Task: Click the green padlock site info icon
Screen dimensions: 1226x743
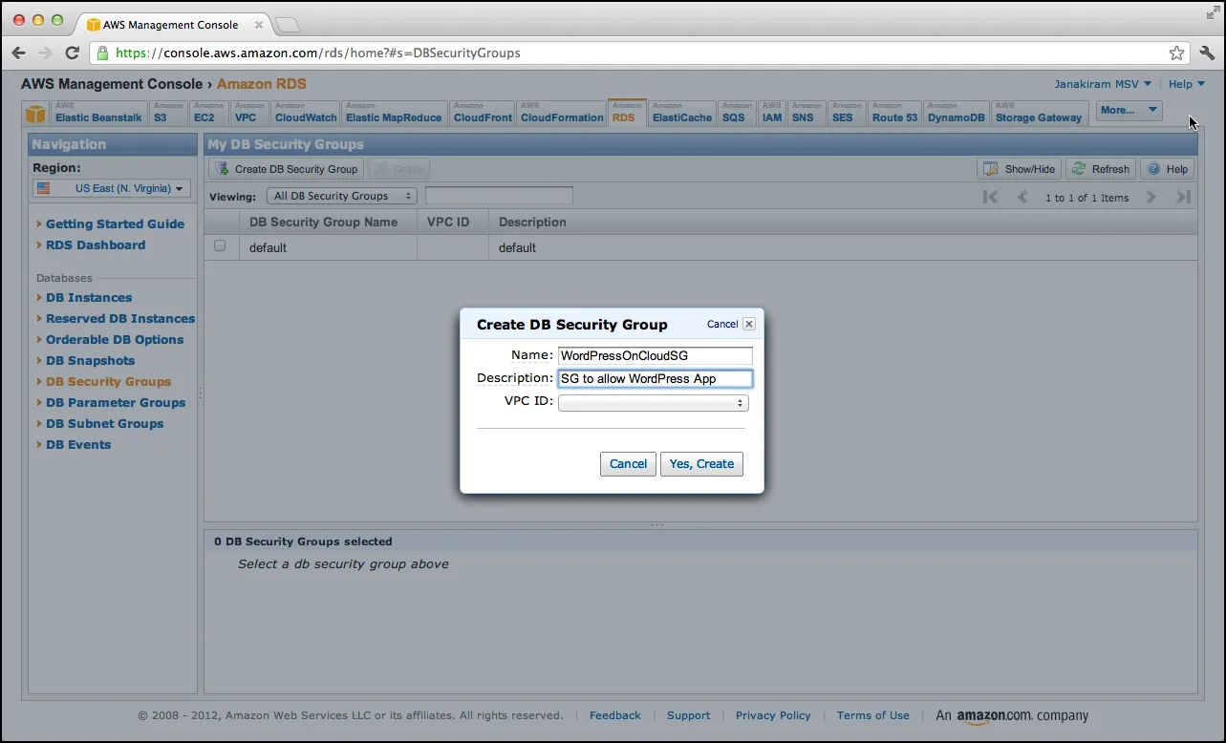Action: (102, 53)
